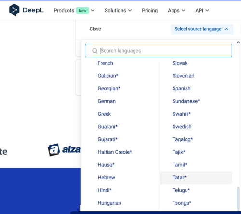Expand the Apps dropdown menu
The image size is (241, 214).
(176, 11)
